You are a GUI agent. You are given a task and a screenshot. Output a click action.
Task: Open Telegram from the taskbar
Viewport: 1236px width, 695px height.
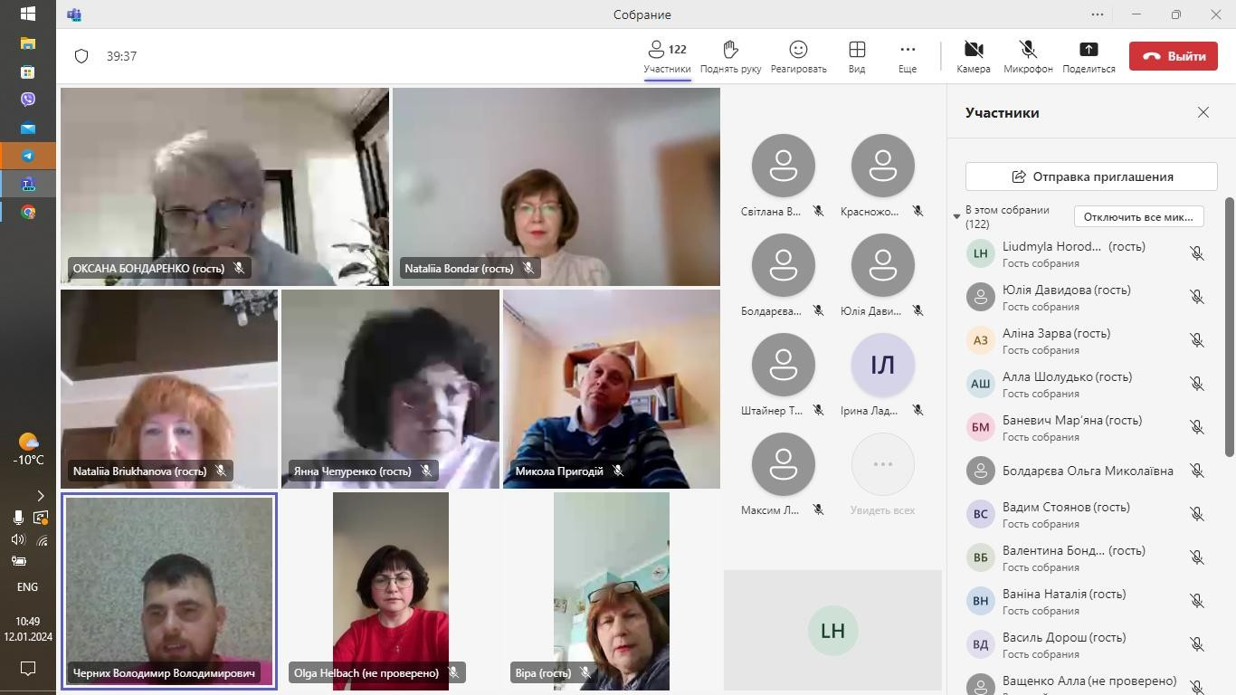tap(28, 156)
